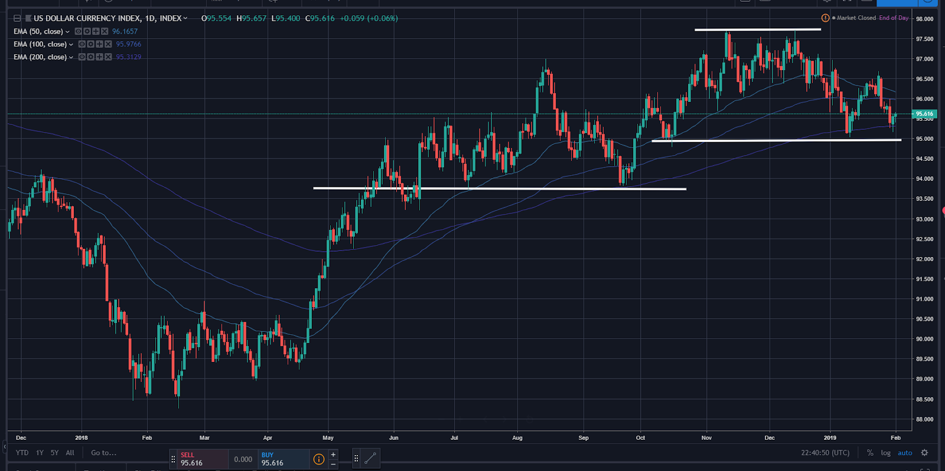
Task: Hide the EMA 200 indicator via eye icon
Action: [82, 57]
